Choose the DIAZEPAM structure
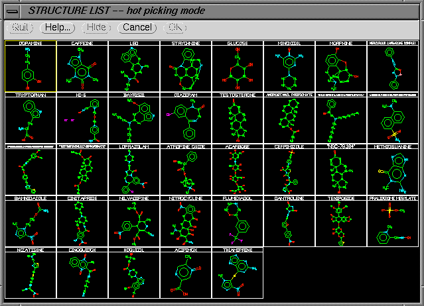Viewport: 424px width, 306px height. [185, 120]
